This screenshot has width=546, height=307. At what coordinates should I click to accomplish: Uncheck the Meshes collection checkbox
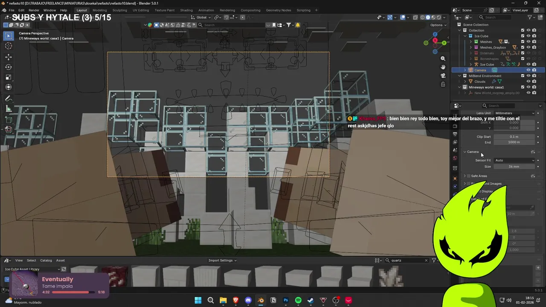coord(523,42)
